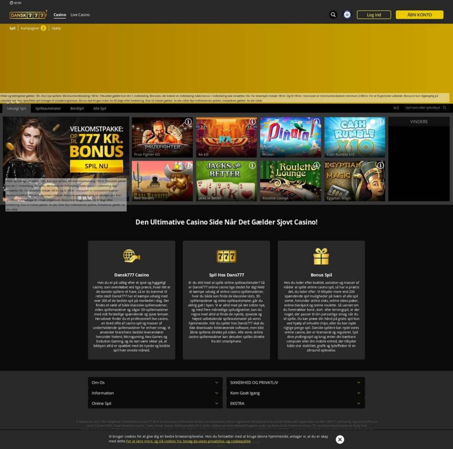
Task: Expand the Online Spil section
Action: click(155, 403)
